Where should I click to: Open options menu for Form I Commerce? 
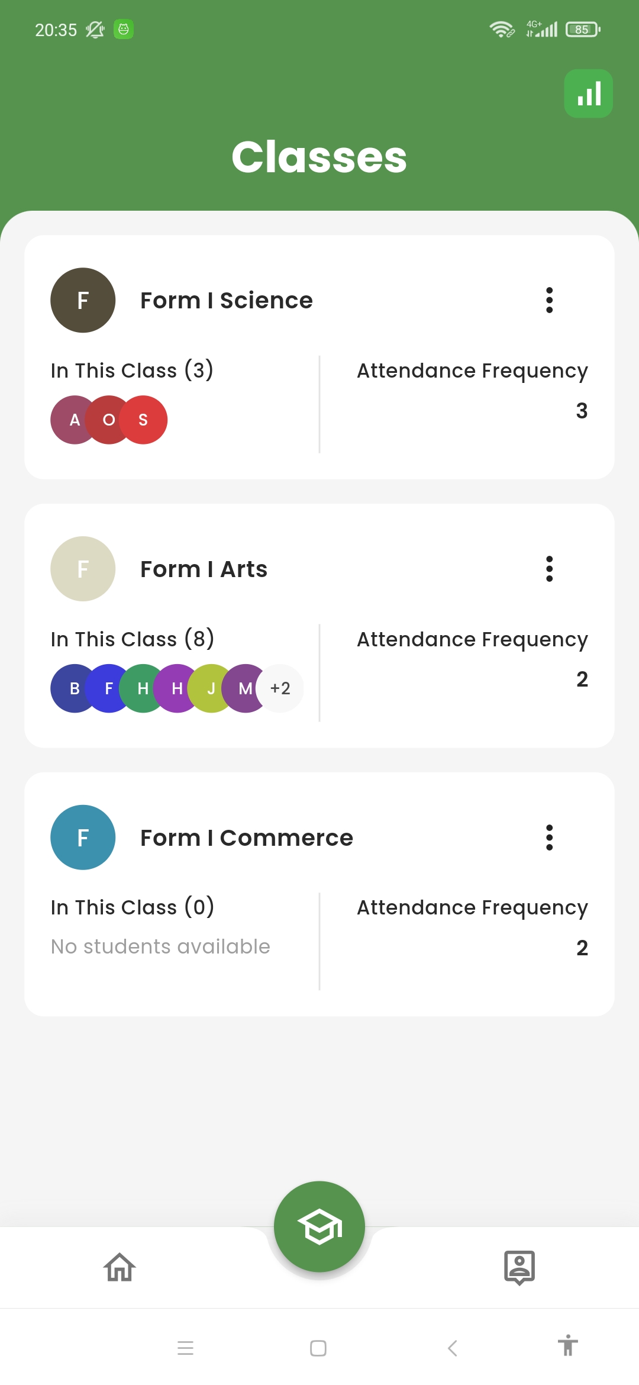coord(549,838)
